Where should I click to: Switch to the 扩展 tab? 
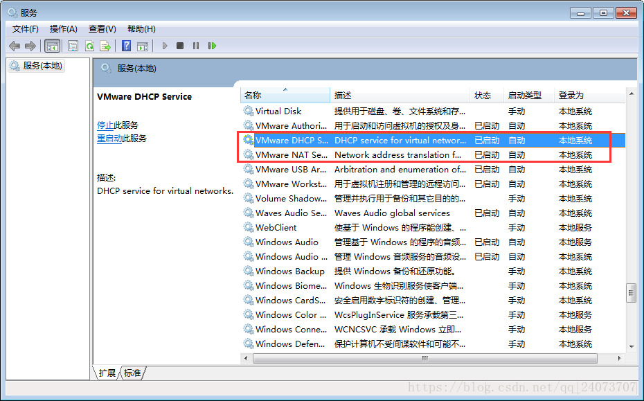[x=107, y=373]
